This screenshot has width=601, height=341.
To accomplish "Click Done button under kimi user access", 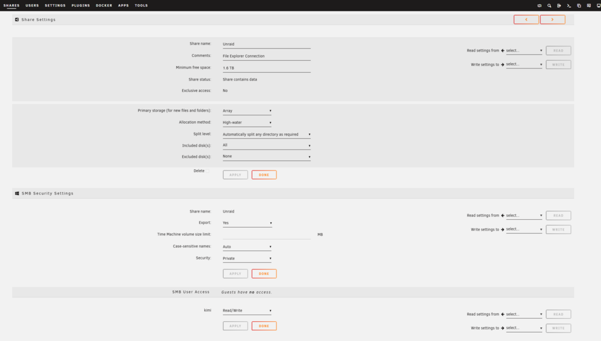I will [264, 326].
